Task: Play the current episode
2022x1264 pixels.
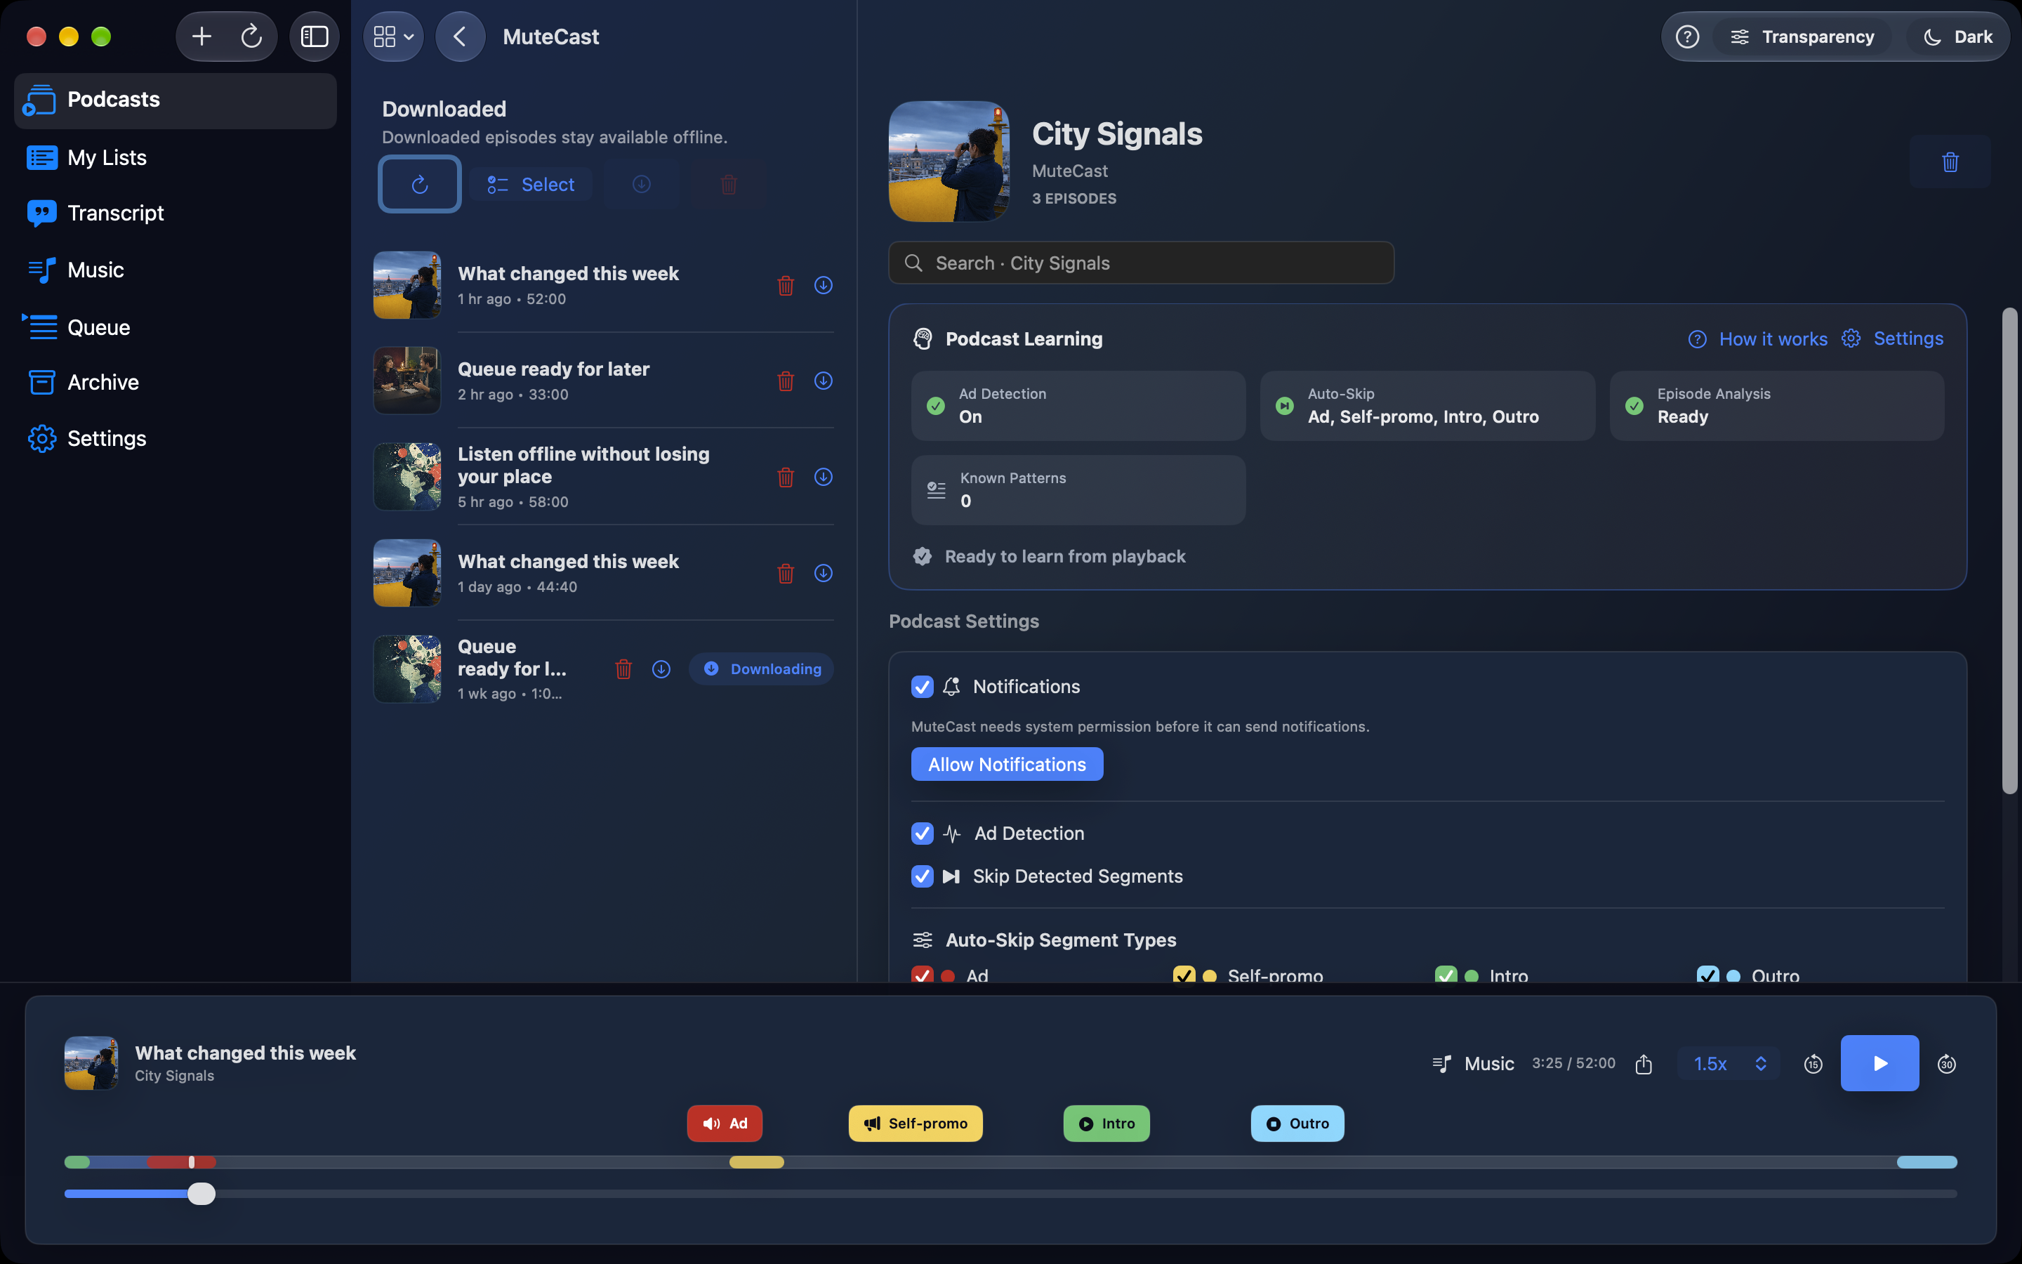Action: pos(1879,1063)
